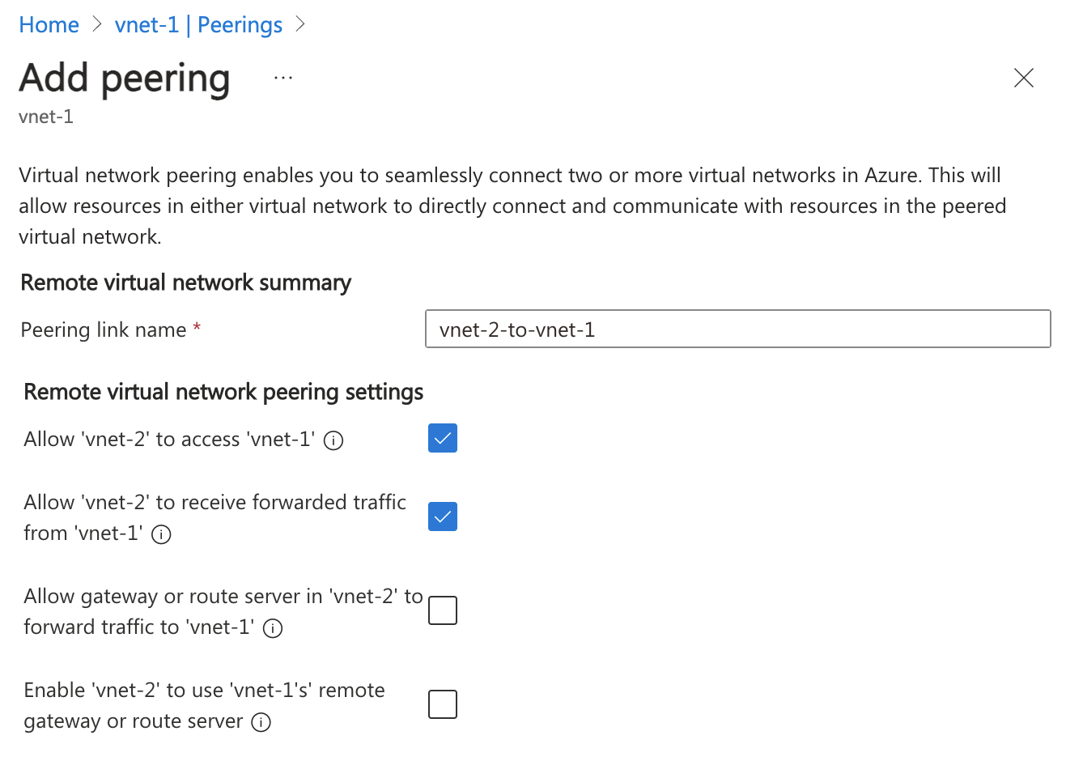Image resolution: width=1066 pixels, height=761 pixels.
Task: Enable gateway or route server traffic forwarding
Action: click(442, 610)
